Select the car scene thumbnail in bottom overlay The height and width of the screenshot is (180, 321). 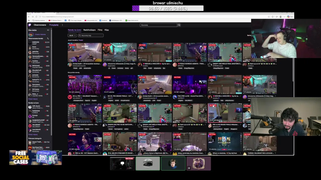tap(148, 163)
